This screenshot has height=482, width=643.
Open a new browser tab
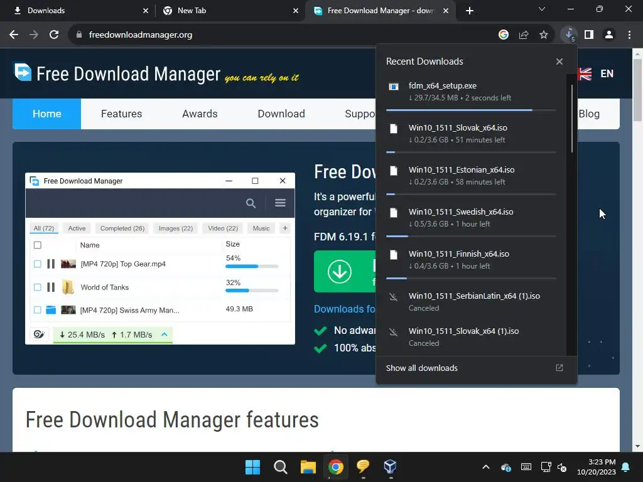point(470,11)
